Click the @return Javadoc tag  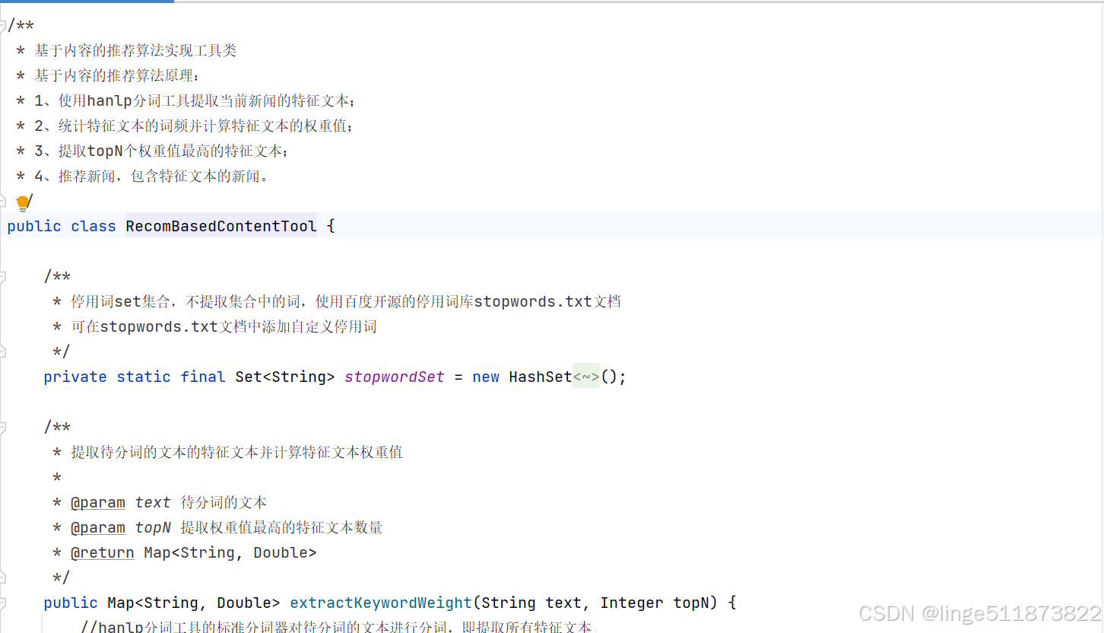[x=103, y=552]
